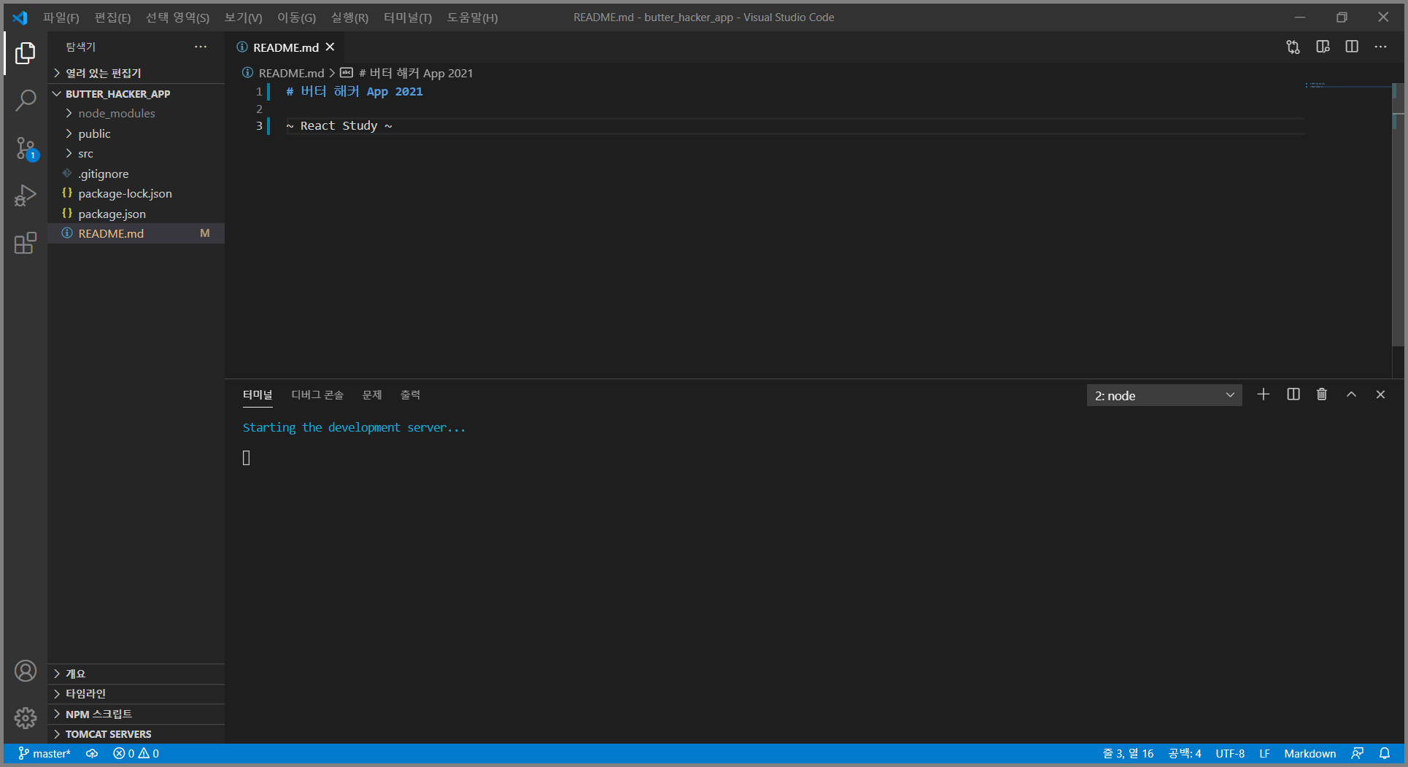This screenshot has height=767, width=1408.
Task: Open notifications bell icon
Action: click(1385, 753)
